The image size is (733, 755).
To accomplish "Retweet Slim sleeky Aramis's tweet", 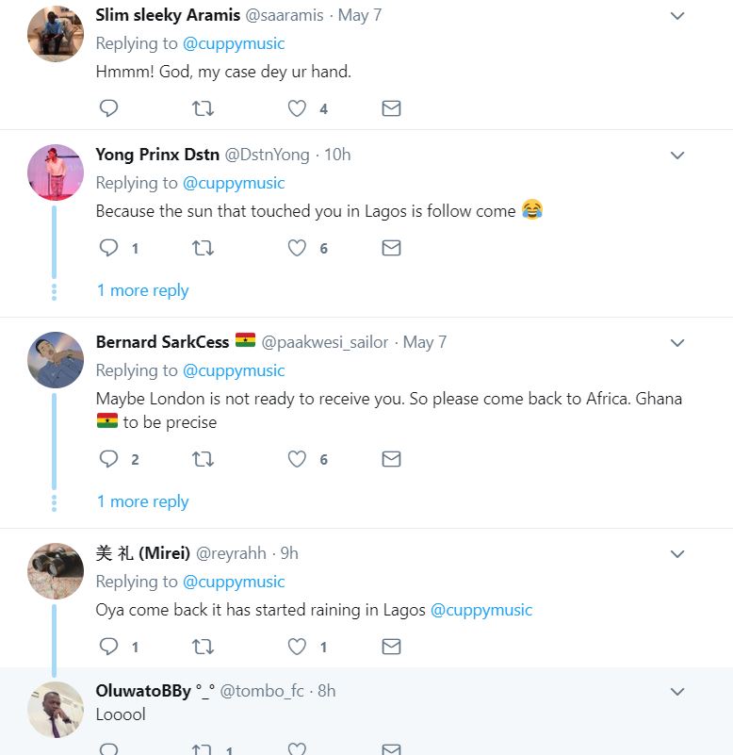I will [x=203, y=108].
